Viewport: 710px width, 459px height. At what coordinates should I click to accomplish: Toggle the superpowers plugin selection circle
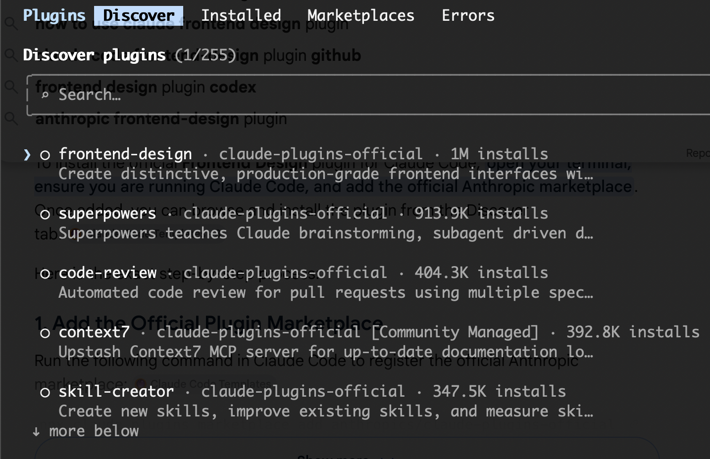click(x=45, y=214)
